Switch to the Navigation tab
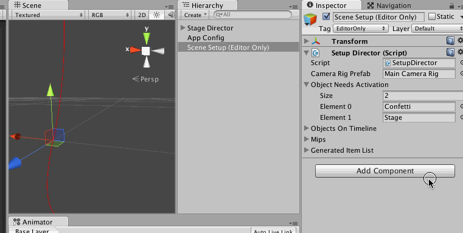The image size is (463, 233). click(x=389, y=5)
